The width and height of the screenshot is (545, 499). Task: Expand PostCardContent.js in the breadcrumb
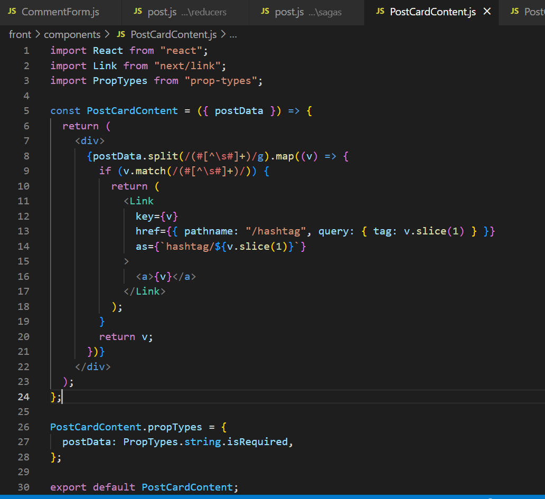click(173, 35)
